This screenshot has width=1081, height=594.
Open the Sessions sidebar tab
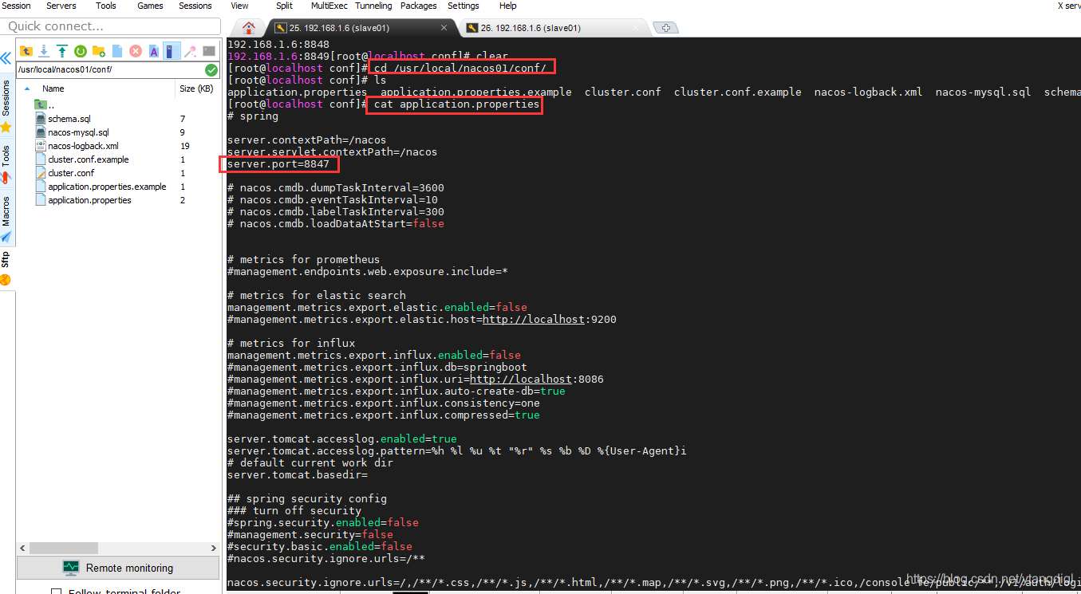(6, 106)
